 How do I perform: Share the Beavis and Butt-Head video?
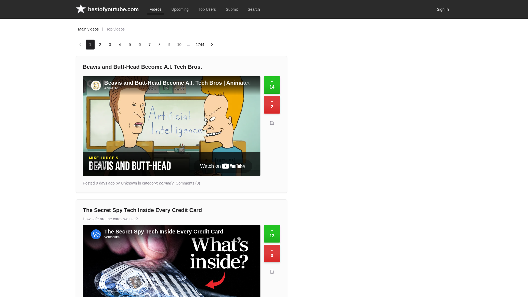pos(98,166)
